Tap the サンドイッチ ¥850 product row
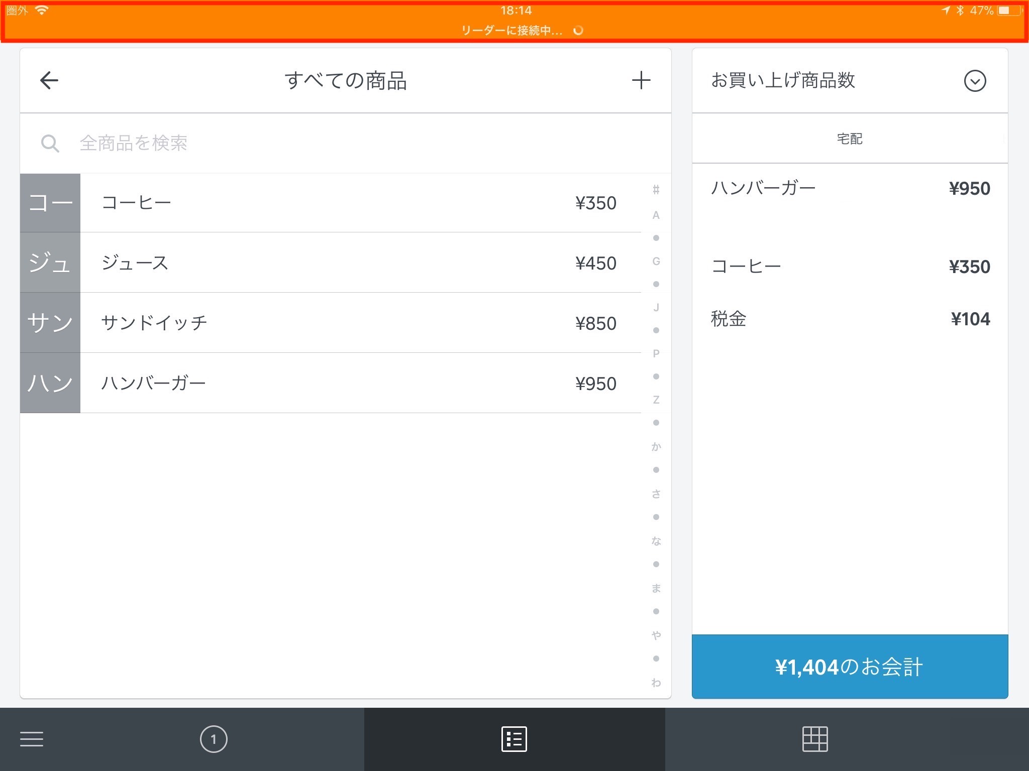This screenshot has height=771, width=1029. [x=360, y=323]
